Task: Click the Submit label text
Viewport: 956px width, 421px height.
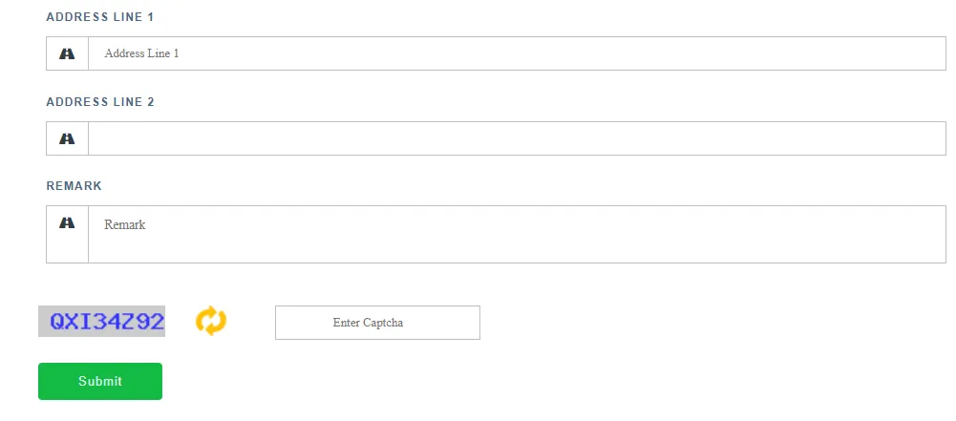Action: pyautogui.click(x=100, y=382)
